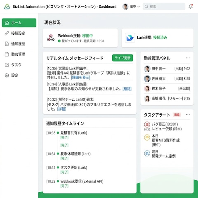Click 顧客MTG資料作成 task alert
This screenshot has height=198, width=198.
(166, 140)
